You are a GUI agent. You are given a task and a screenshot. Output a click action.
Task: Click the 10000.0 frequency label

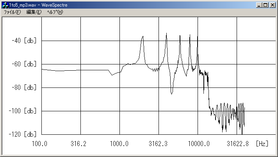coord(199,143)
